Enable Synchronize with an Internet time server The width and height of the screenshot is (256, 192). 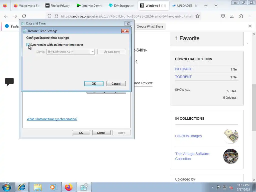[28, 44]
